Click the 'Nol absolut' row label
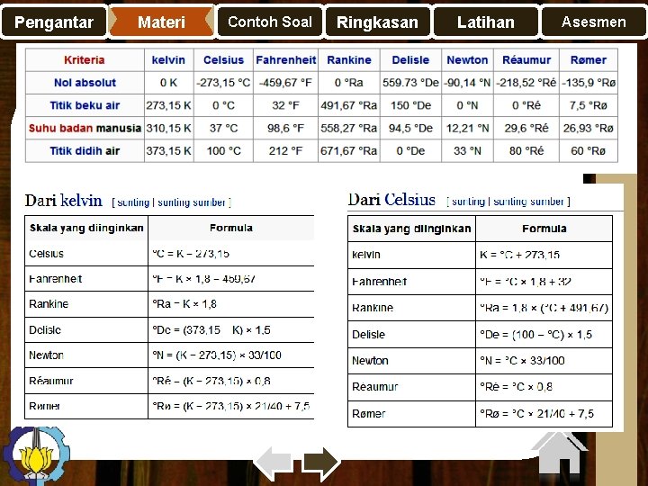The height and width of the screenshot is (486, 648). [85, 83]
